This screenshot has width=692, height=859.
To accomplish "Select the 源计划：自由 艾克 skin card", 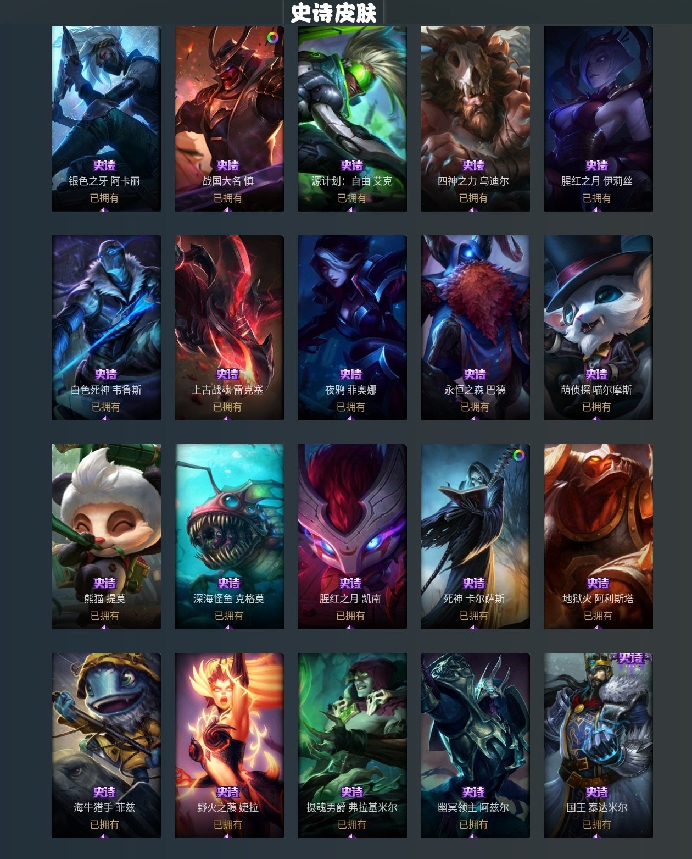I will [353, 119].
